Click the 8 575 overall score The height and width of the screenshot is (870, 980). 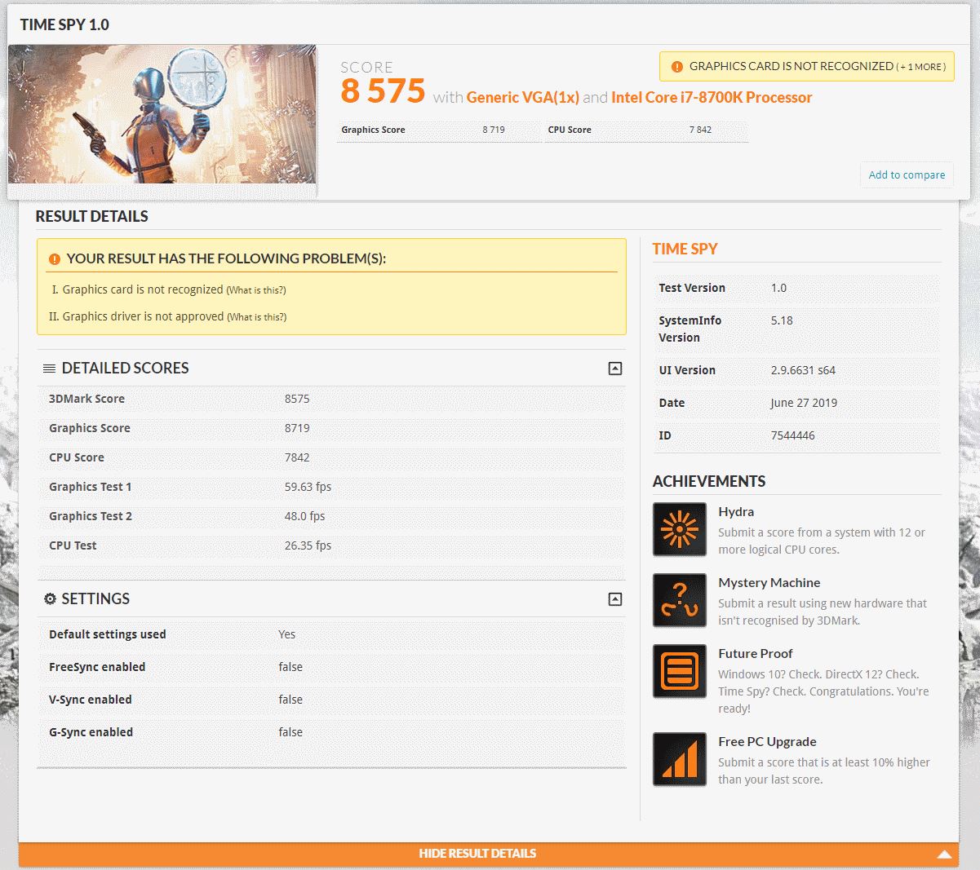[384, 91]
